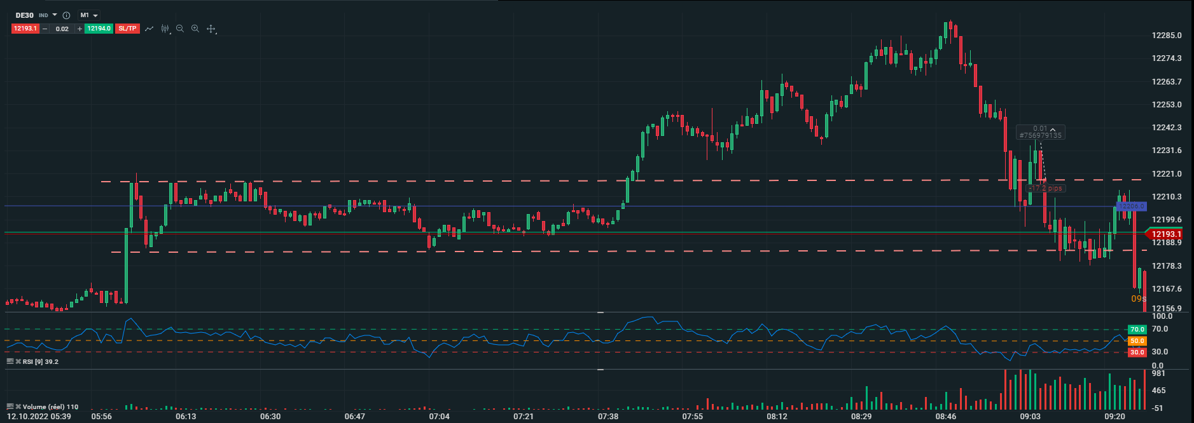
Task: Select the crosshair cursor tool
Action: (211, 29)
